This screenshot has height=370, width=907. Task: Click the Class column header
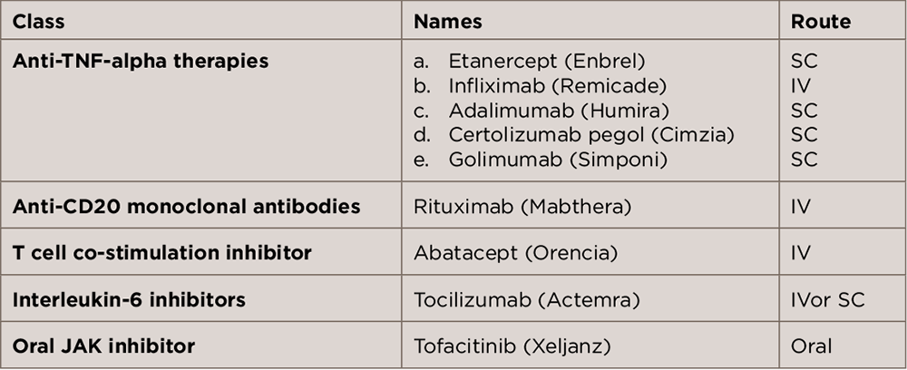click(39, 21)
